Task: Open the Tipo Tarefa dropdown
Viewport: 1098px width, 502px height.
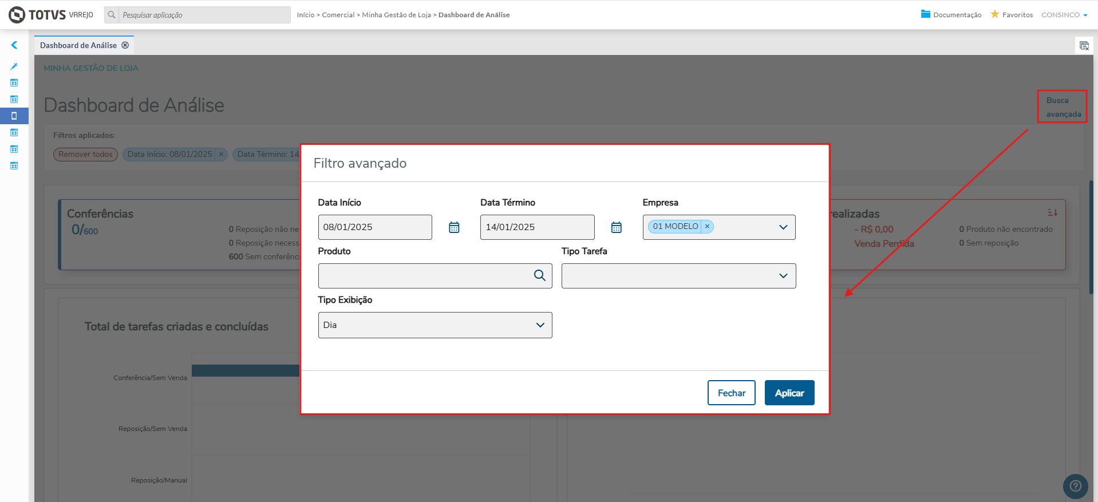Action: (783, 276)
